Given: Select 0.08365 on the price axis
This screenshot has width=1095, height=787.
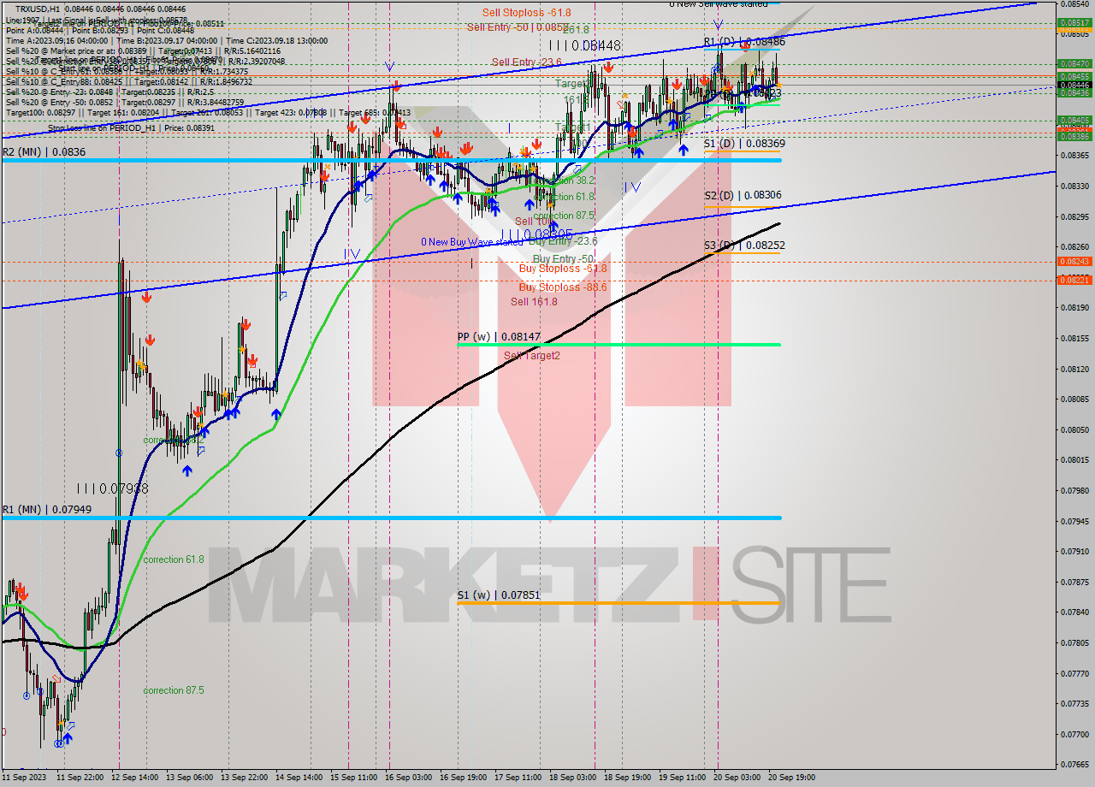Looking at the screenshot, I should point(1074,155).
